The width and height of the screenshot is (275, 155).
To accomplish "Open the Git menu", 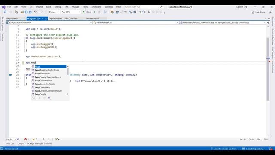I will 31,7.
